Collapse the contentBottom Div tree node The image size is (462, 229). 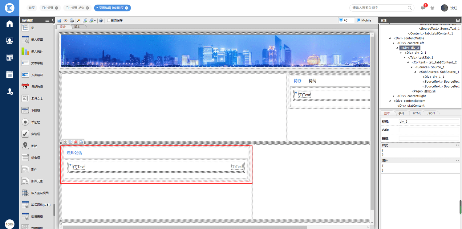click(x=390, y=101)
